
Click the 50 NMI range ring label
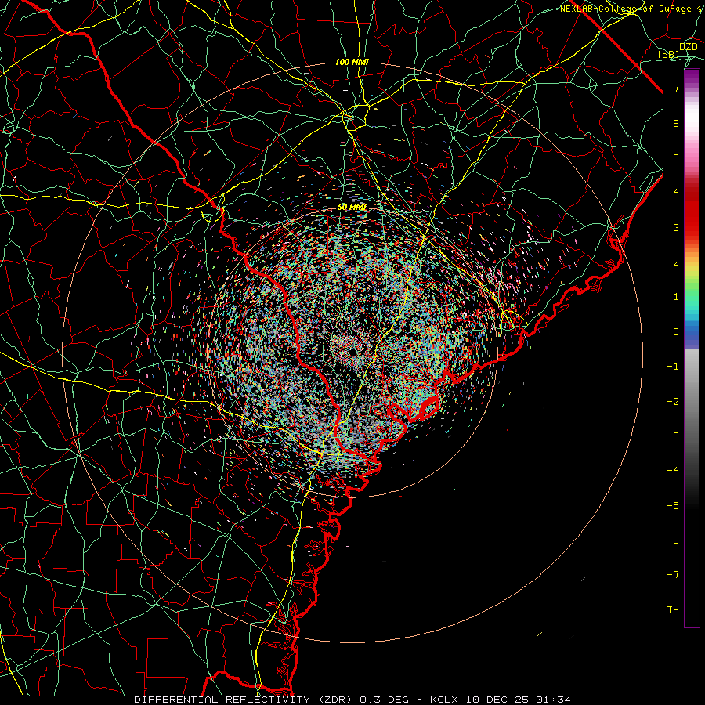[352, 207]
